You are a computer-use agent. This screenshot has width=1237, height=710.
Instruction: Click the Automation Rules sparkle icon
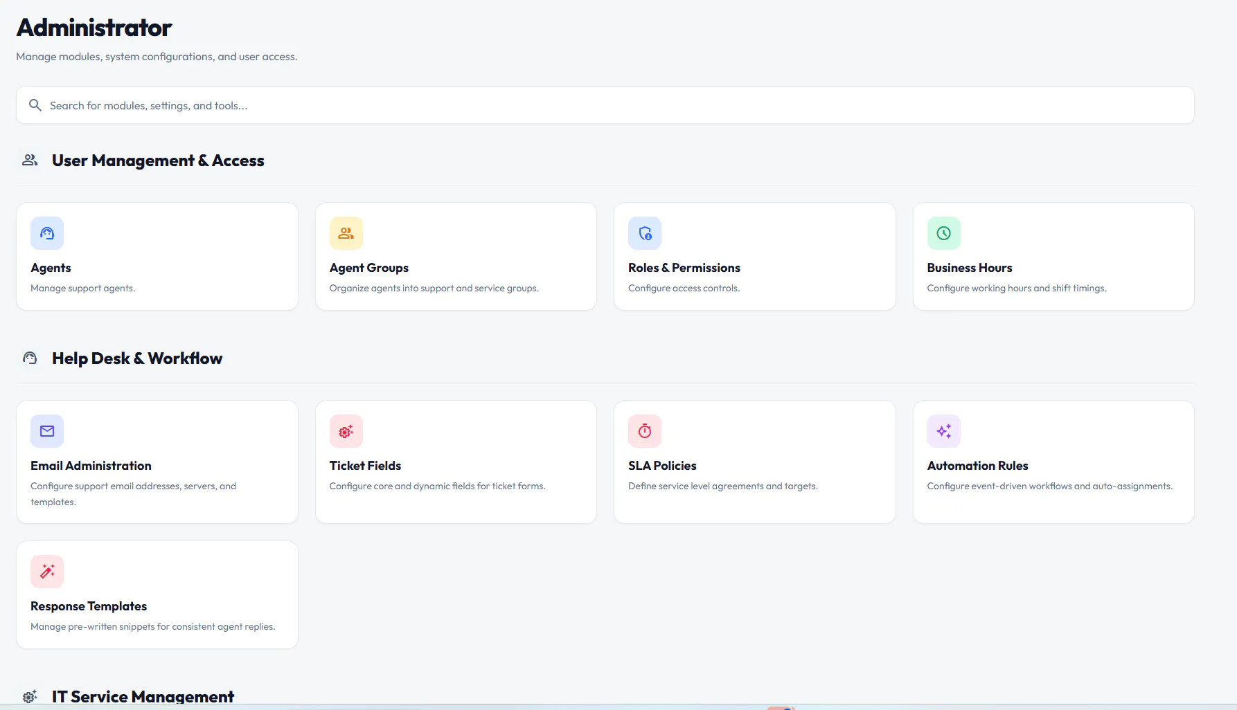[x=944, y=431]
